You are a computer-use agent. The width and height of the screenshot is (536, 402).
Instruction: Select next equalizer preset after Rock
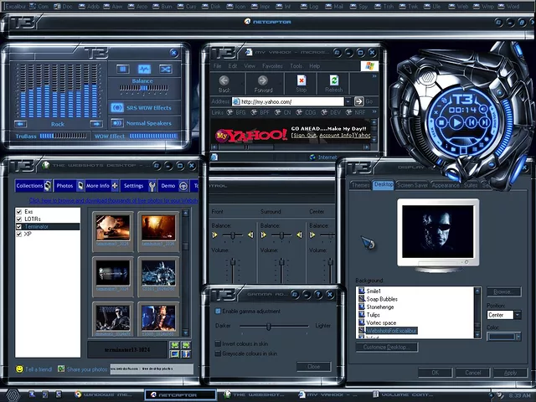[93, 124]
